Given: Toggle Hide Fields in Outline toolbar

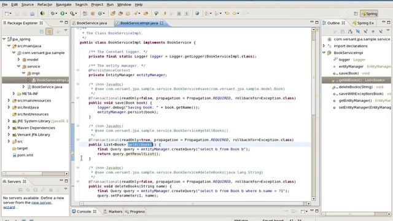Looking at the screenshot, I should pos(357,31).
